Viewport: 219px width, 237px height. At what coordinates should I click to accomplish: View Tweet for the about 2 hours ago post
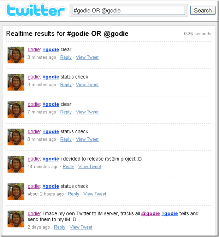[x=95, y=194]
